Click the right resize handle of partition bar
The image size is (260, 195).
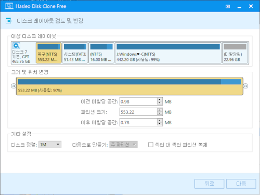245,86
